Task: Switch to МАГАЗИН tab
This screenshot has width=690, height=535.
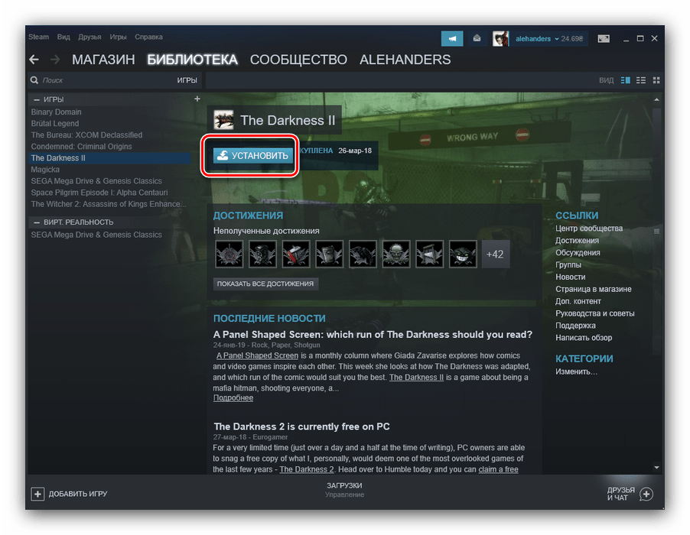Action: pos(103,60)
